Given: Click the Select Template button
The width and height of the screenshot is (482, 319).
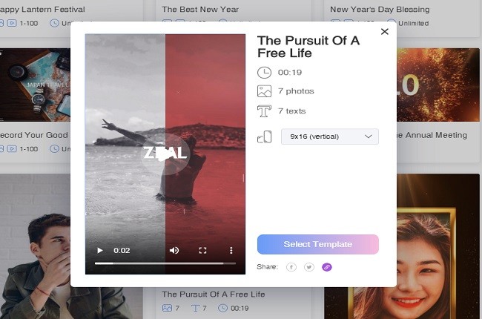Looking at the screenshot, I should pos(318,244).
